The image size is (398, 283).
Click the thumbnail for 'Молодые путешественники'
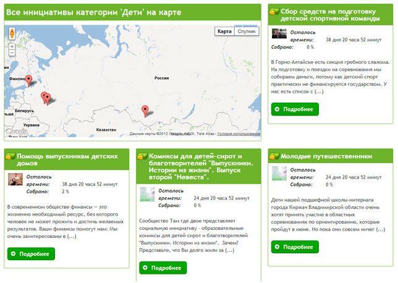pos(279,175)
